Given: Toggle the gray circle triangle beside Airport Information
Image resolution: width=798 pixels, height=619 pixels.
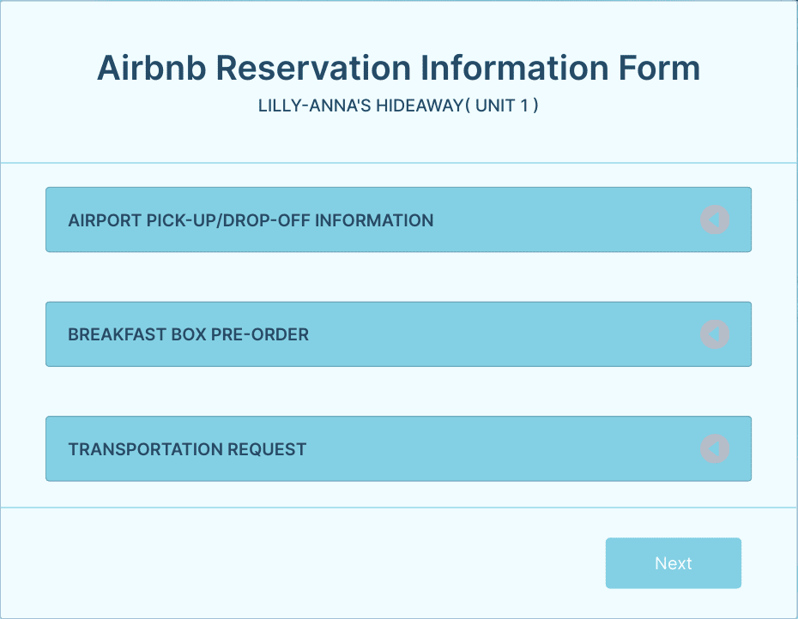Looking at the screenshot, I should (715, 219).
